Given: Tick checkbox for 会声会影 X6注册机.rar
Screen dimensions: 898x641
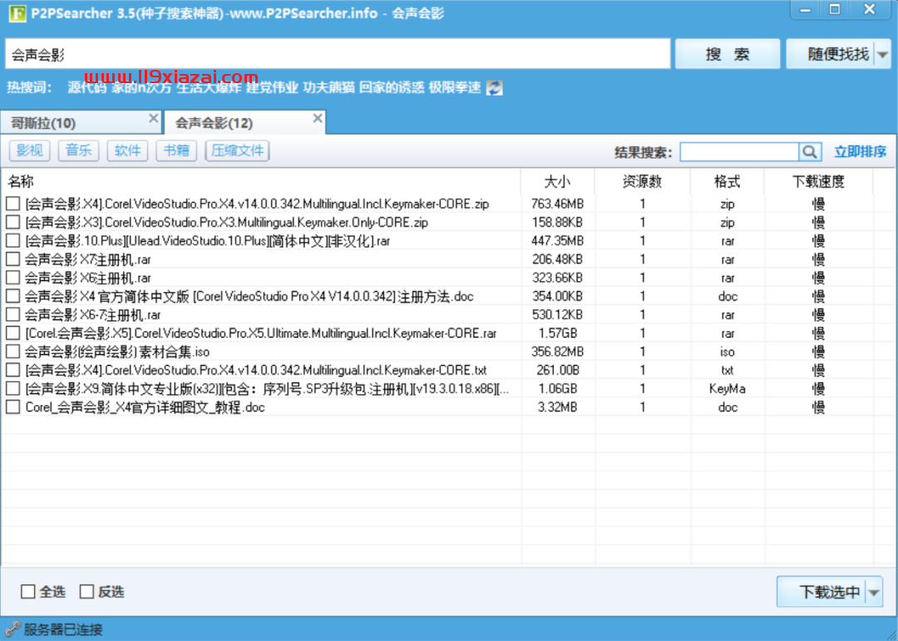Looking at the screenshot, I should (13, 277).
